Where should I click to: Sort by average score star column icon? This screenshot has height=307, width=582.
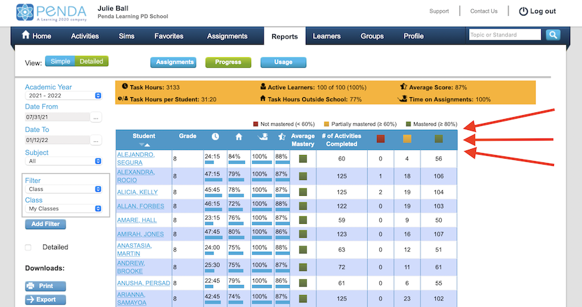tap(282, 137)
